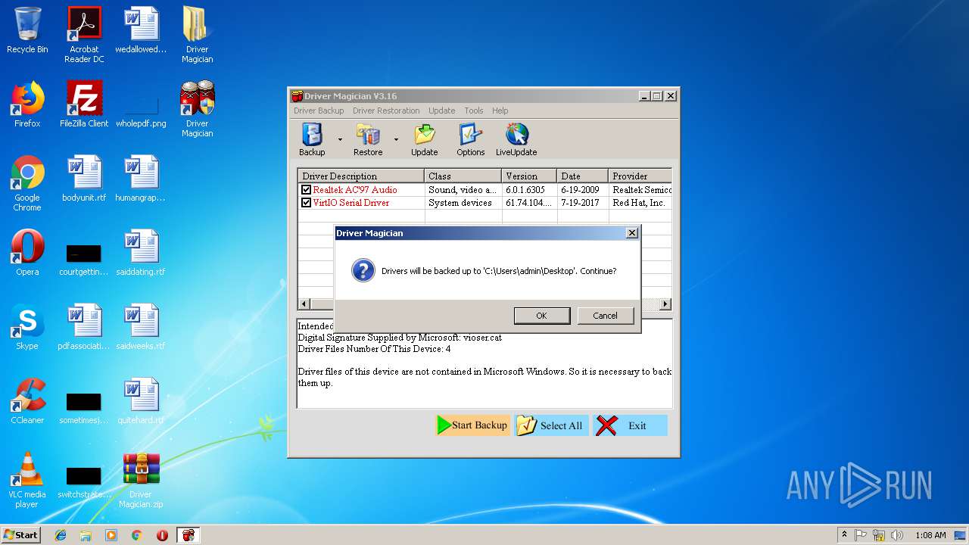This screenshot has height=545, width=969.
Task: Expand the Restore dropdown arrow
Action: (396, 140)
